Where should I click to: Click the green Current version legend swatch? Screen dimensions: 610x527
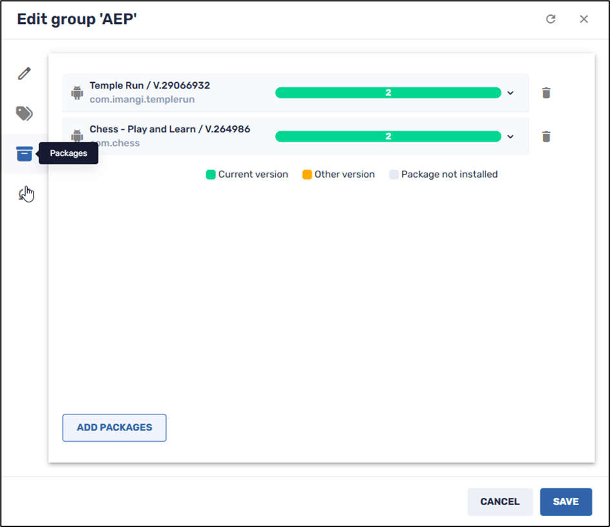coord(211,175)
